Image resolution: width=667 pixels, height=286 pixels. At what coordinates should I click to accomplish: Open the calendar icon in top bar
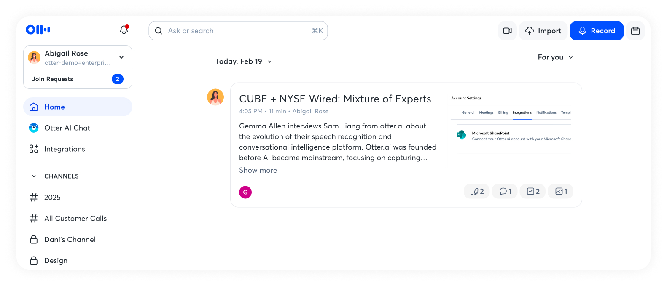click(x=635, y=31)
